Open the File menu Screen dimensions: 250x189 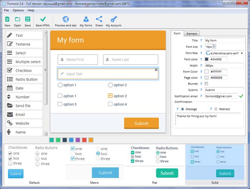pos(6,10)
